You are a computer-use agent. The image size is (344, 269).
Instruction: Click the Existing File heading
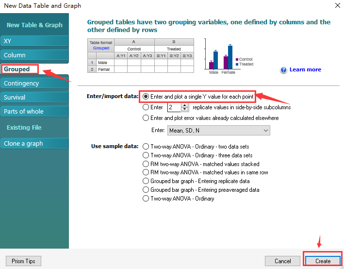tap(24, 128)
